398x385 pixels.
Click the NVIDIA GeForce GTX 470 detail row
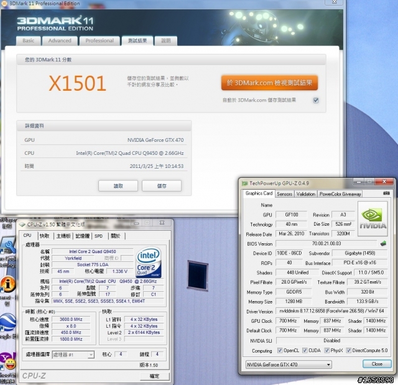click(x=104, y=140)
